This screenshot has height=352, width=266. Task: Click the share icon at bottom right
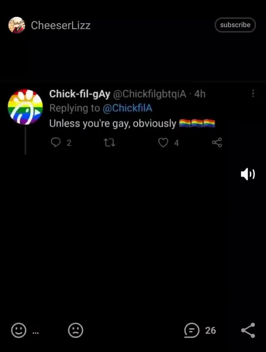(248, 330)
